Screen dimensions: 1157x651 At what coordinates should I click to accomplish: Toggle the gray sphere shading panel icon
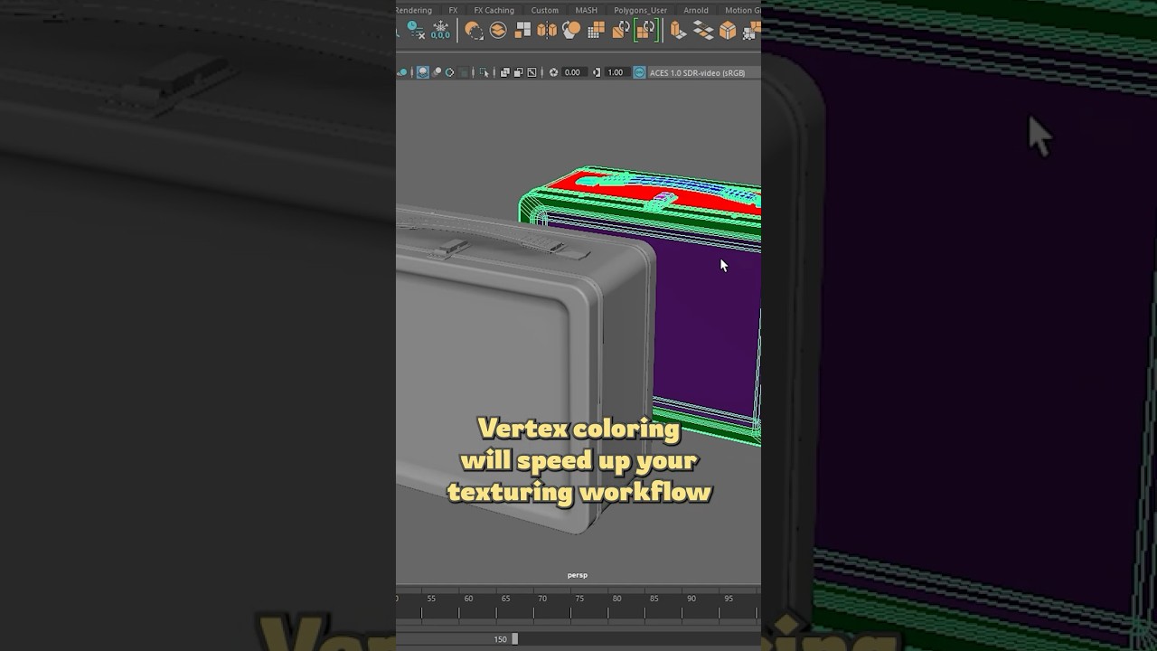[437, 72]
